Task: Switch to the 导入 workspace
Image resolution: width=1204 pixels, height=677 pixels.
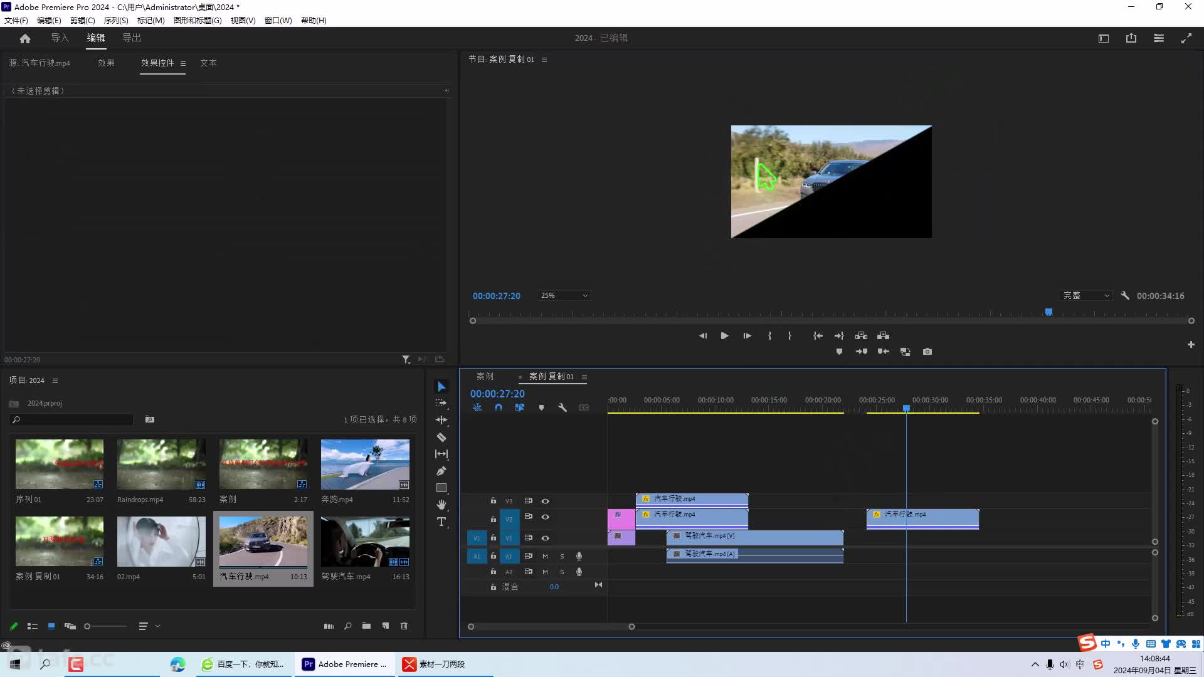Action: click(60, 38)
